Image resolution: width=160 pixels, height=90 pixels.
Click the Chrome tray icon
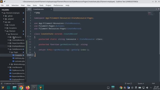[121, 88]
